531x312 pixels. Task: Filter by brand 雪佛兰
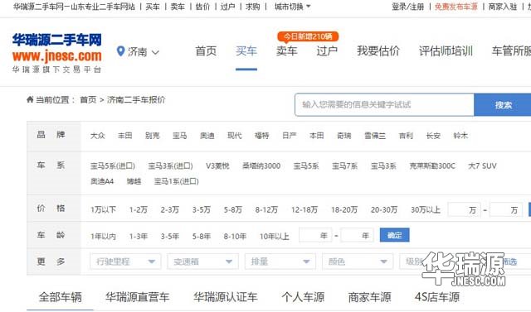click(375, 136)
